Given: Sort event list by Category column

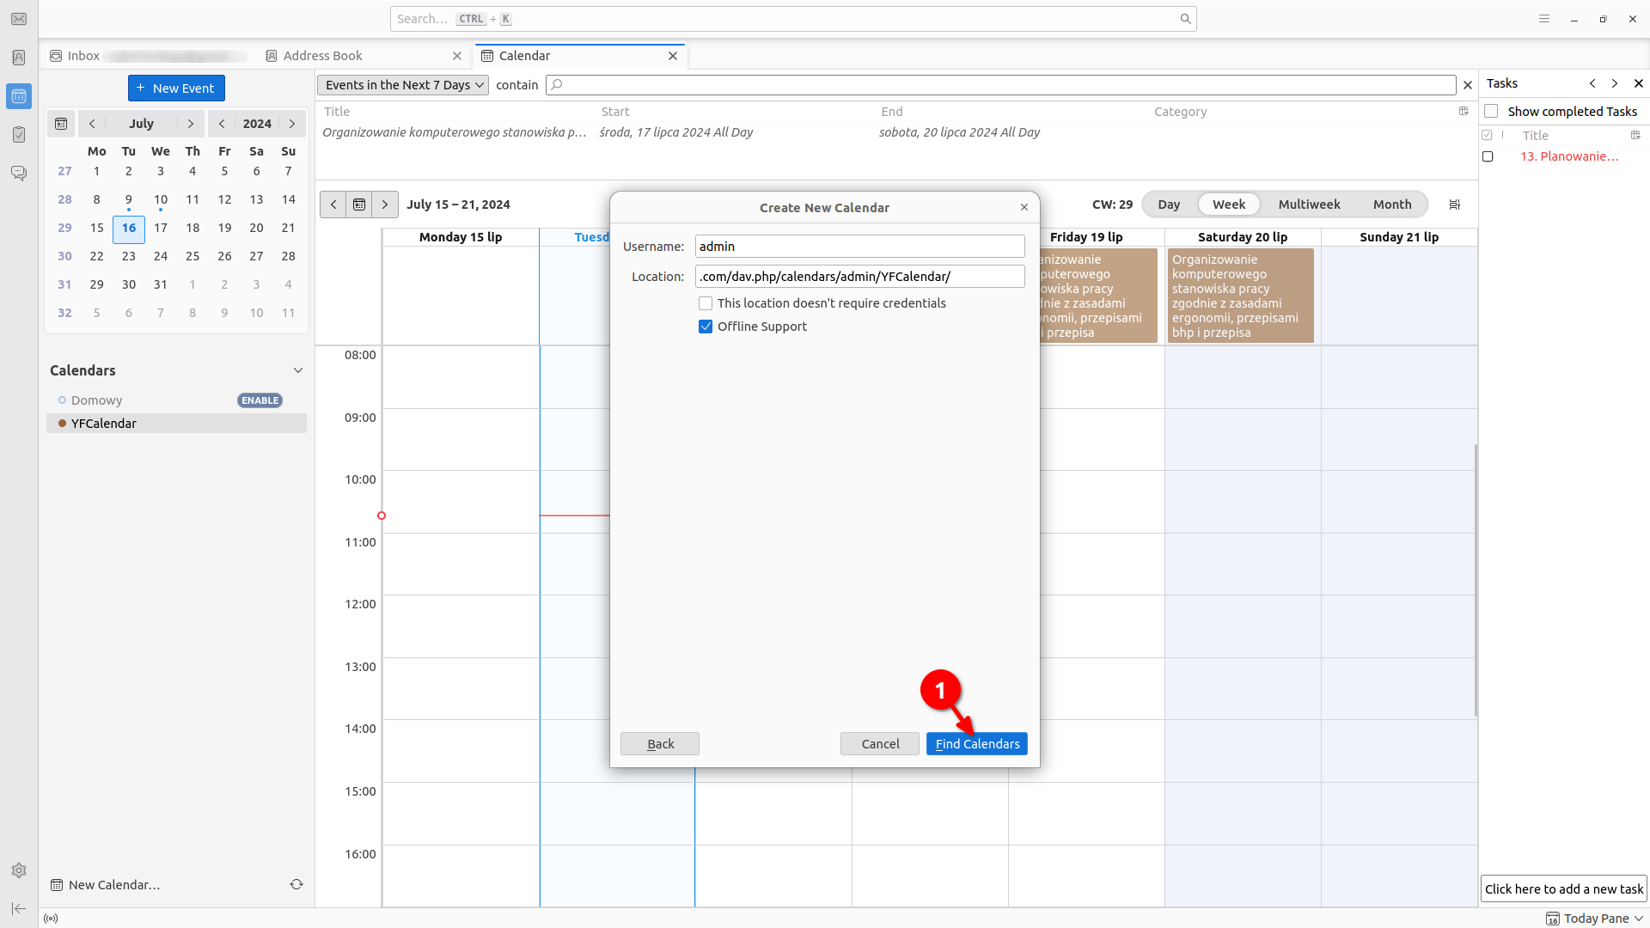Looking at the screenshot, I should point(1180,112).
